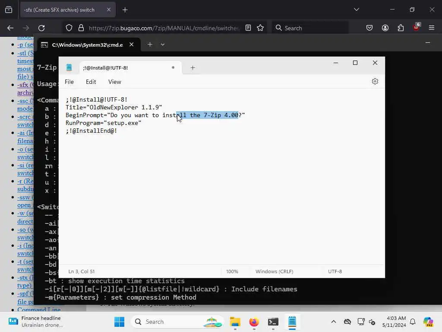Open the Windows Start menu

point(120,322)
